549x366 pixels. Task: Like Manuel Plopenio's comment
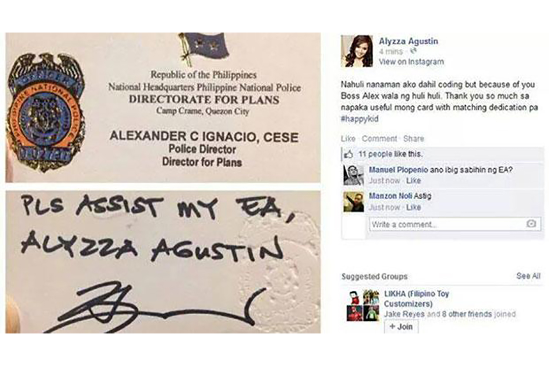[413, 181]
